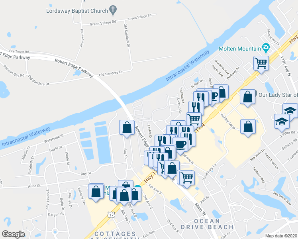298x239 pixels.
Task: Open the shopping bag marker near Ashley Loop
Action: pyautogui.click(x=248, y=127)
